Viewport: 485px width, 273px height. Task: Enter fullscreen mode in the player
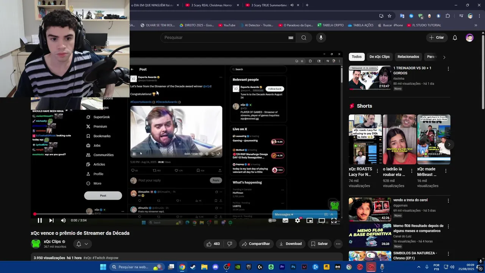coord(334,220)
